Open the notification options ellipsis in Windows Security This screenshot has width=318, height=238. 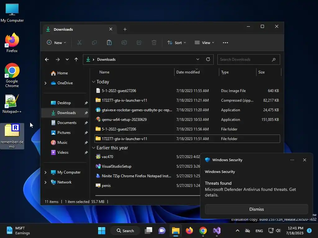coord(292,160)
